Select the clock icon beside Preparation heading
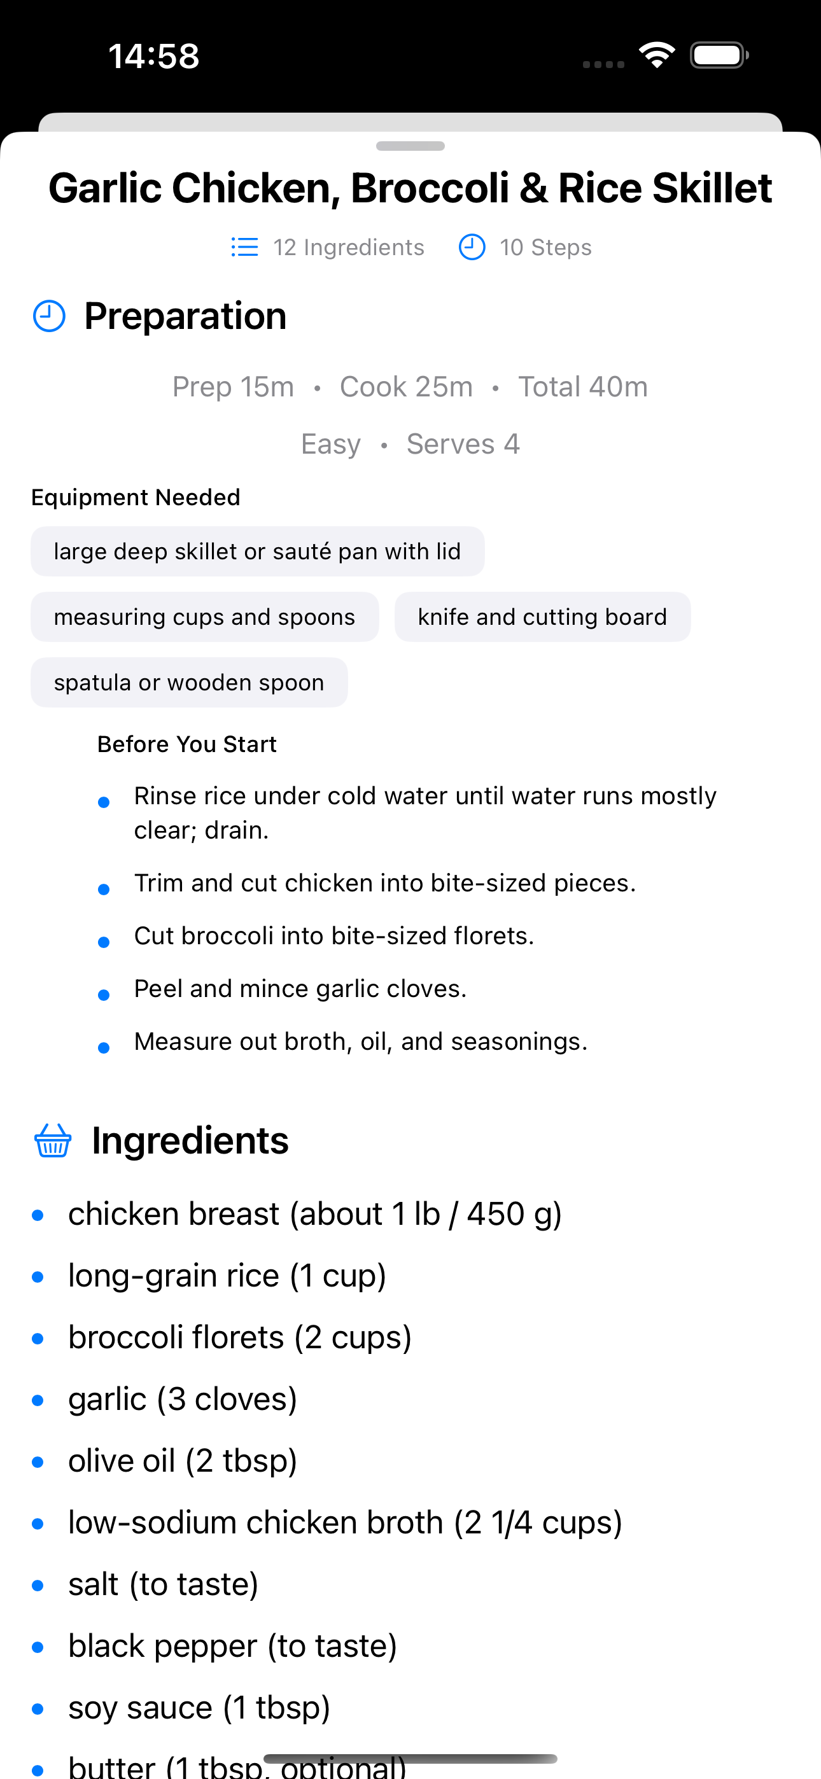Screen dimensions: 821x1779 coord(48,316)
